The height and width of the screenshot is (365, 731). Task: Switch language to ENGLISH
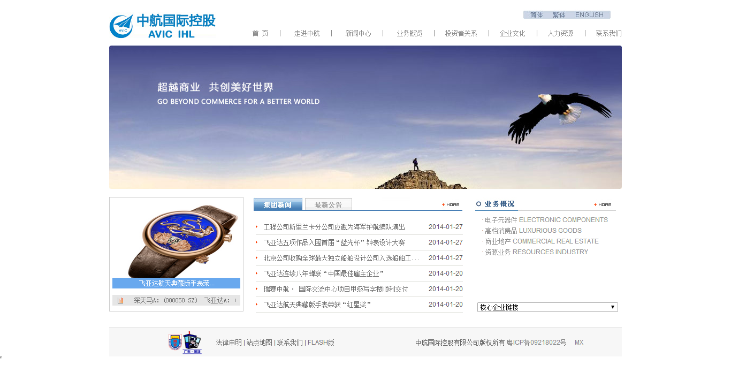pos(589,15)
